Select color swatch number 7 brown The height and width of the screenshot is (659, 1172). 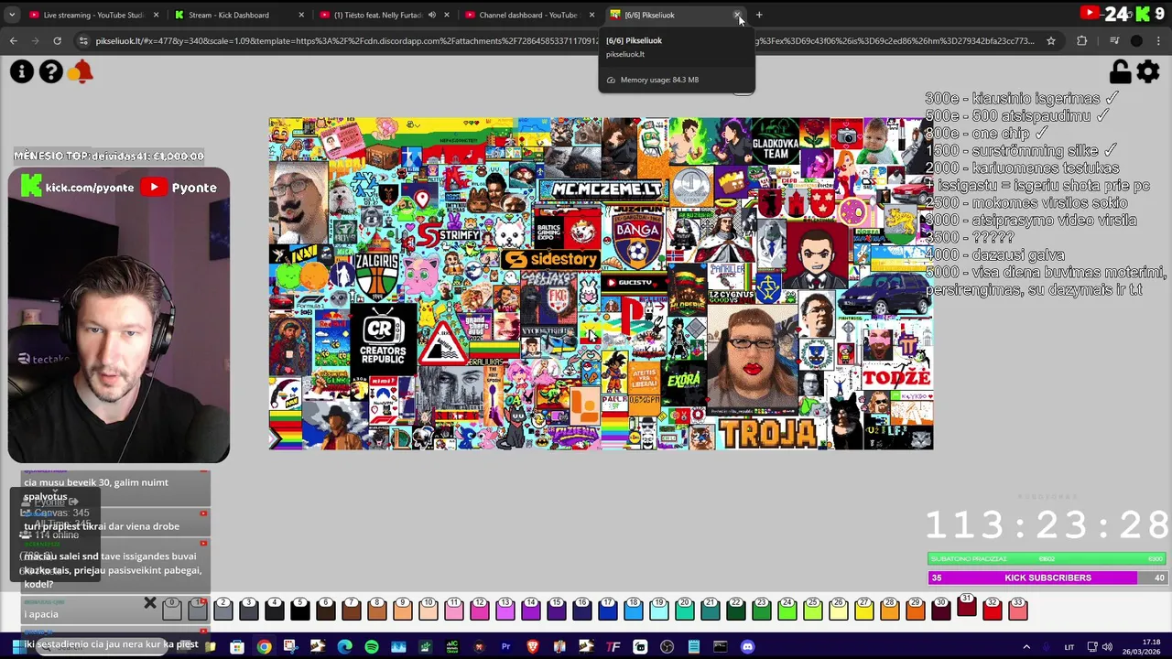pyautogui.click(x=352, y=609)
